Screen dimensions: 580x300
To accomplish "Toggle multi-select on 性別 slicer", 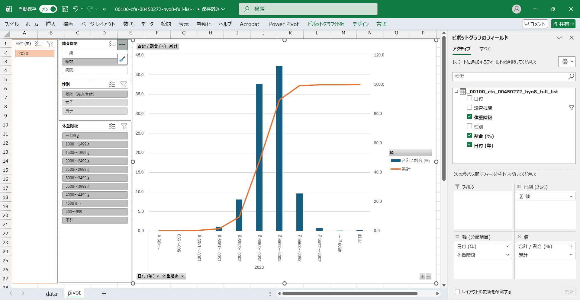I will (112, 85).
